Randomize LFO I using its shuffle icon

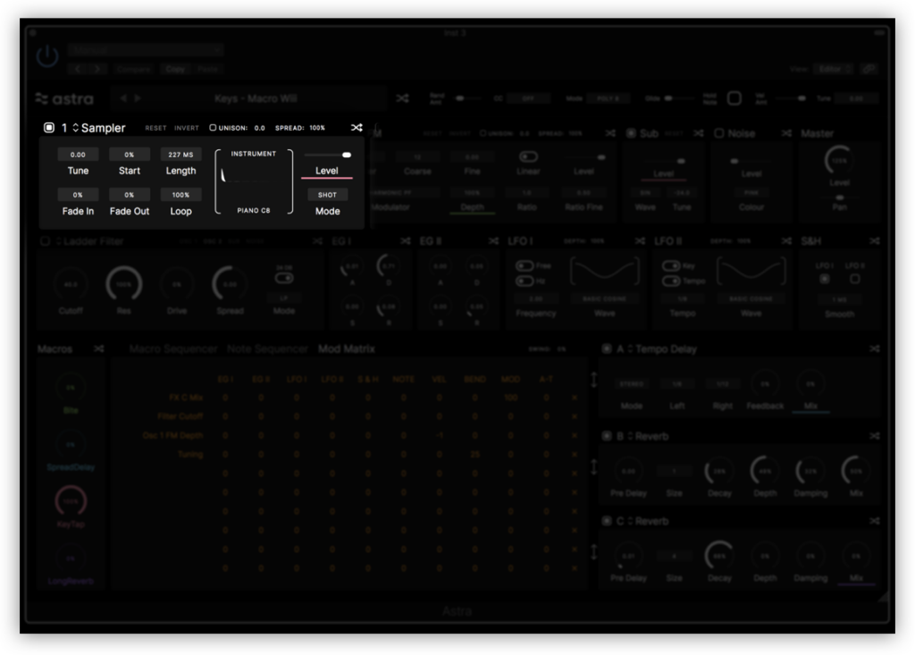(x=640, y=241)
